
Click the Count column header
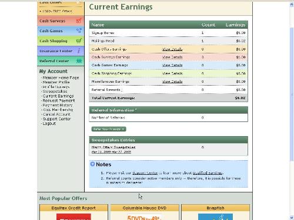tap(208, 25)
